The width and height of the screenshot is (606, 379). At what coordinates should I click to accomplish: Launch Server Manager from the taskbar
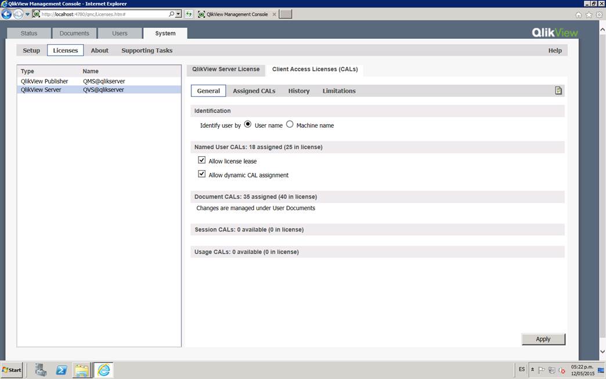tap(39, 370)
